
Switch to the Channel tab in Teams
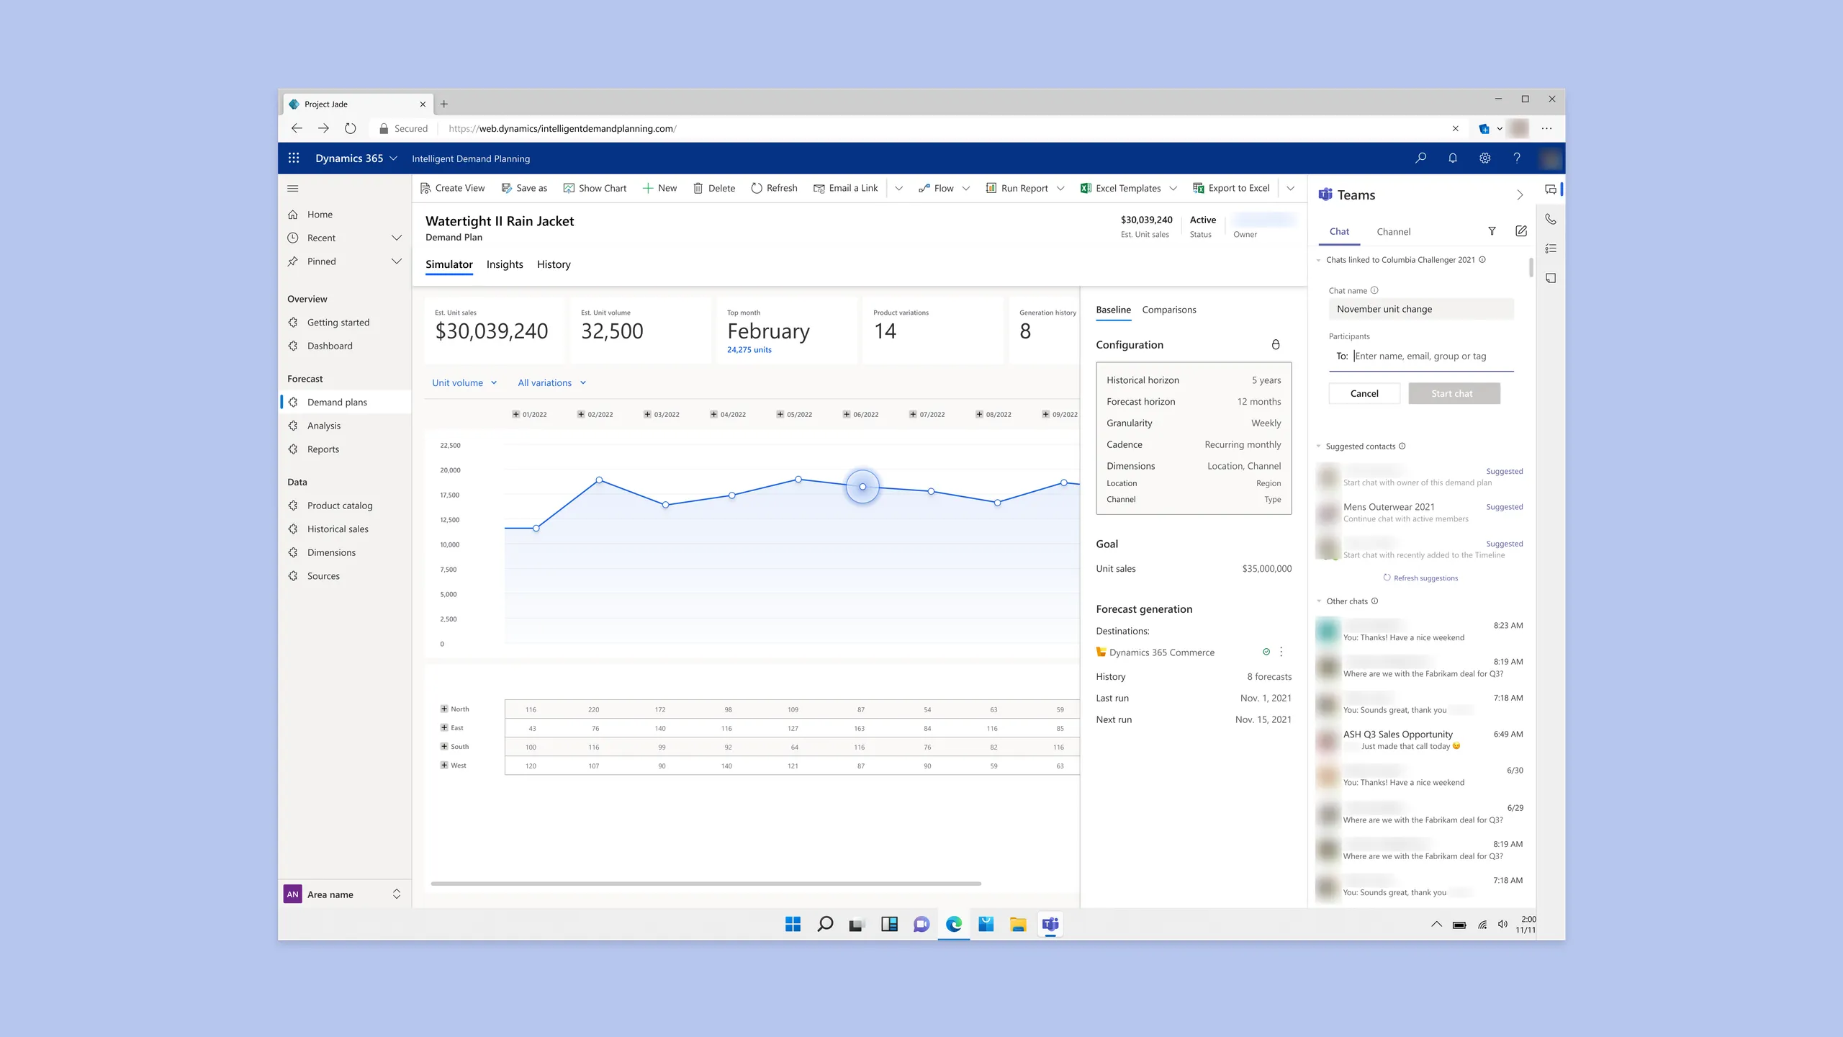[x=1394, y=231]
